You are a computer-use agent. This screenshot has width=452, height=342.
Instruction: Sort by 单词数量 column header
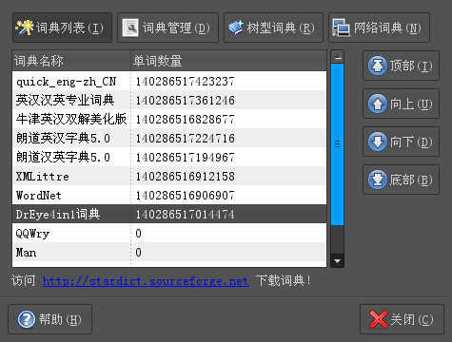tap(228, 61)
